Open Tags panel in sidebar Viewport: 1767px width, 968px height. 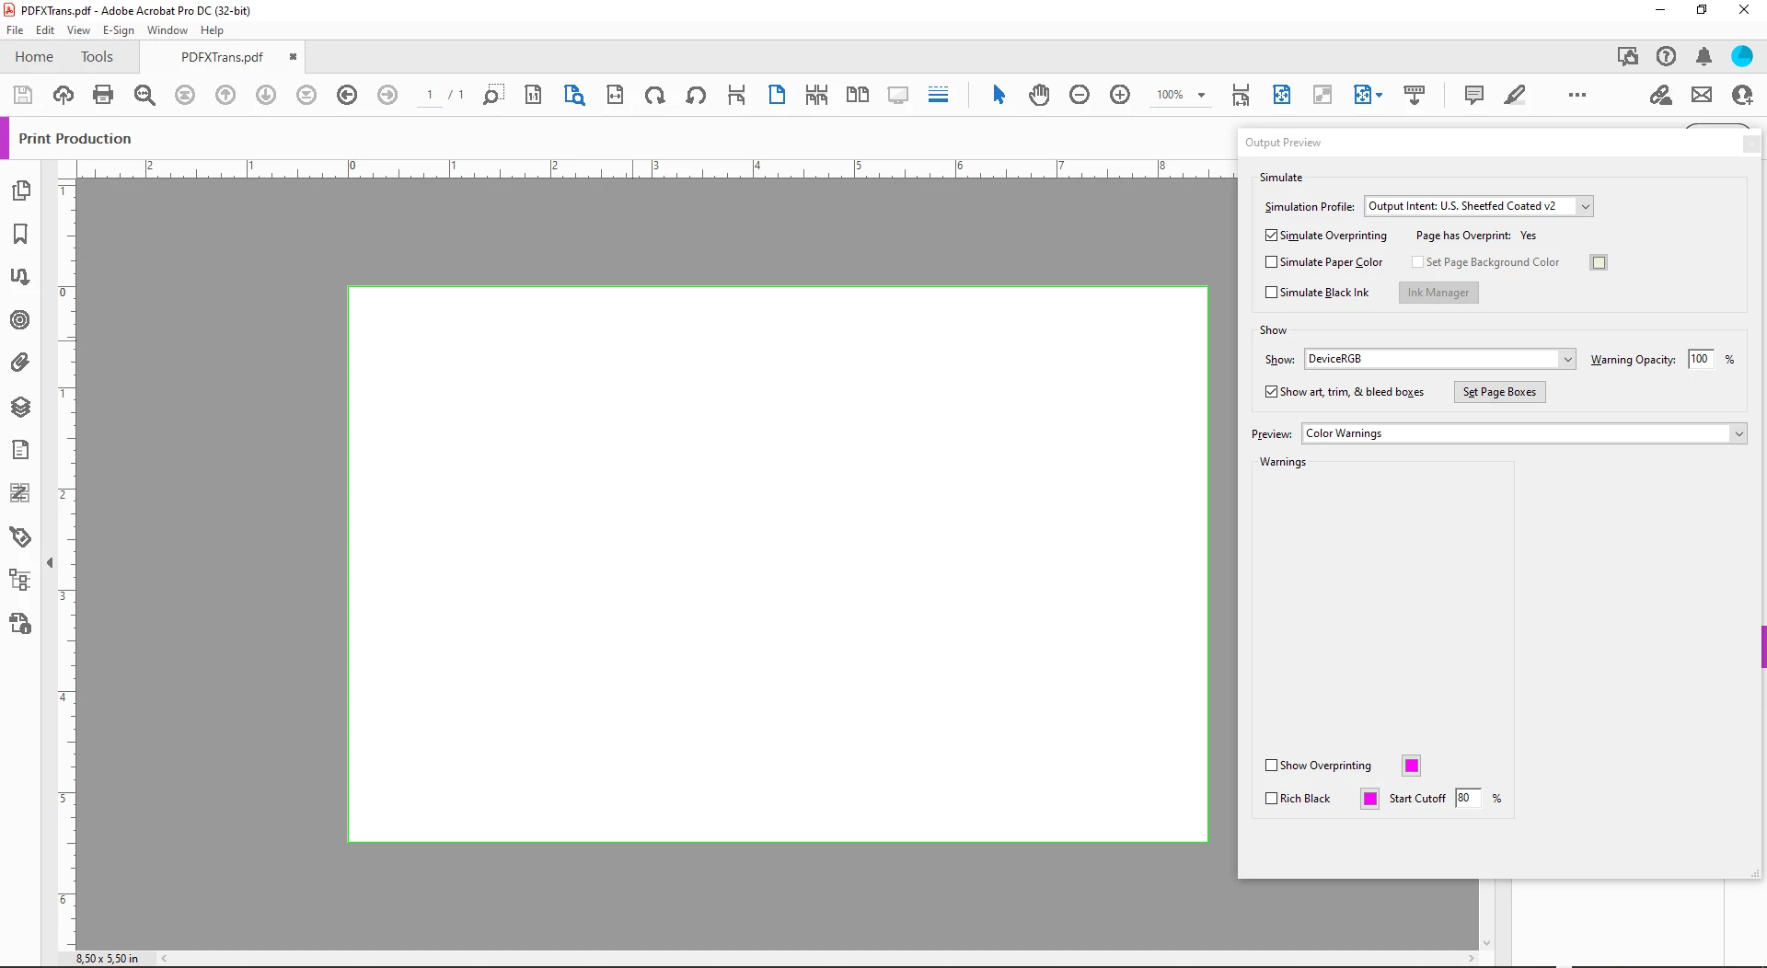[x=20, y=536]
